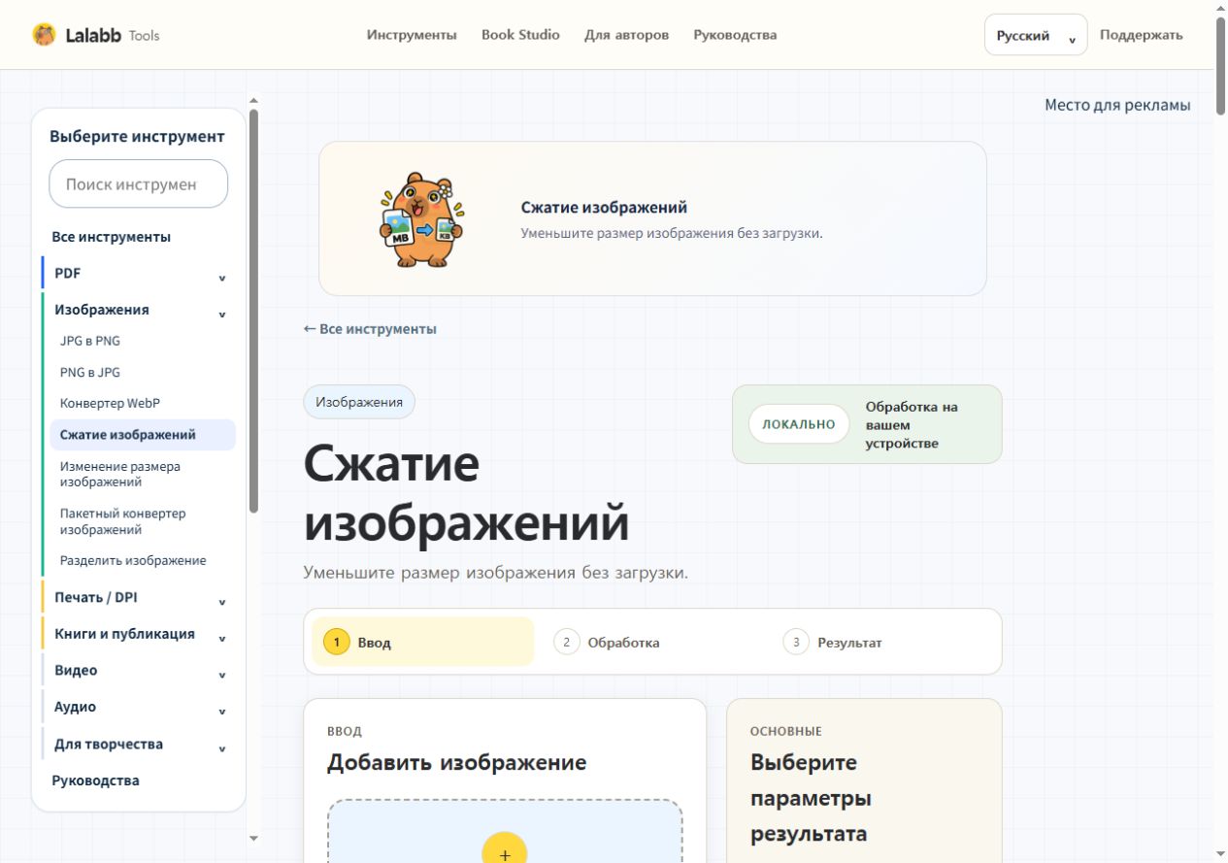This screenshot has height=863, width=1228.
Task: Click the Lalabb logo icon
Action: pyautogui.click(x=44, y=35)
